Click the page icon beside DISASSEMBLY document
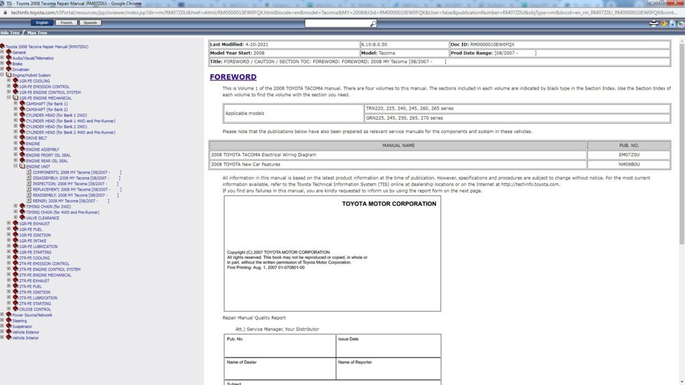Viewport: 685px width, 385px height. click(29, 177)
